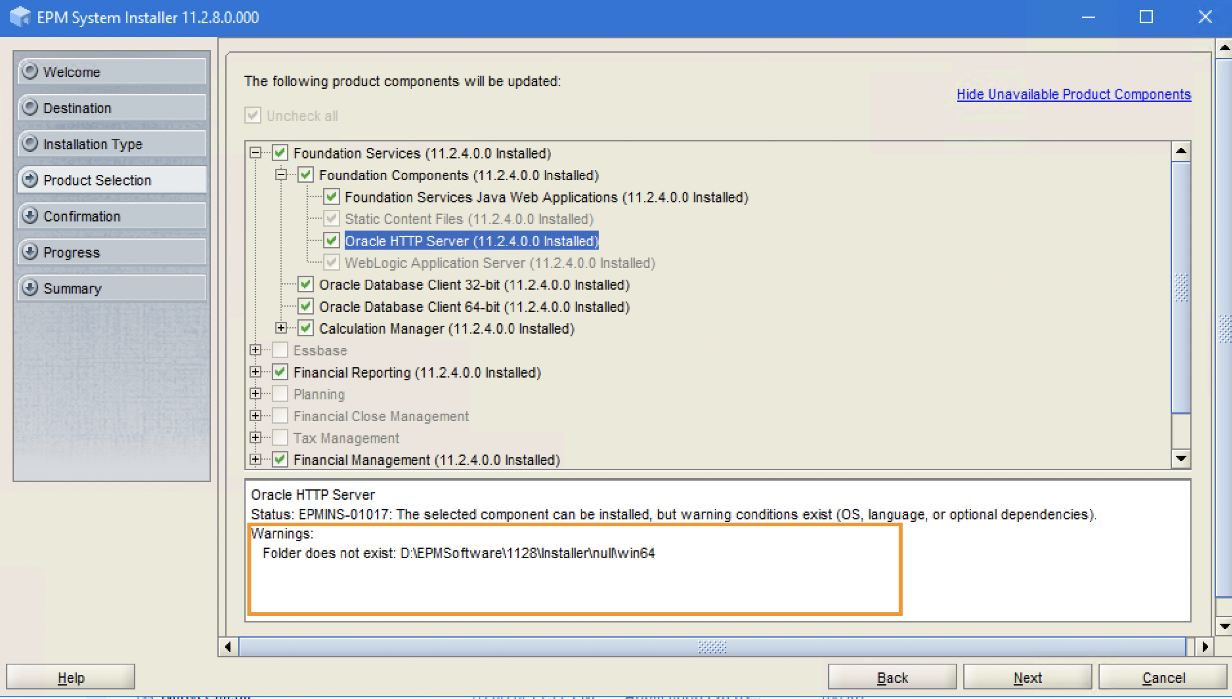Expand the Calculation Manager node

(x=281, y=328)
